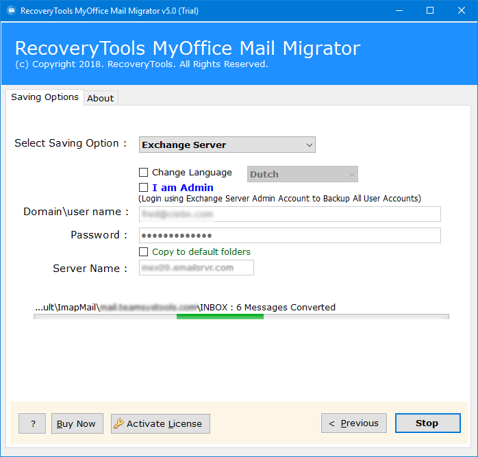Click inside the Password field

coord(290,235)
